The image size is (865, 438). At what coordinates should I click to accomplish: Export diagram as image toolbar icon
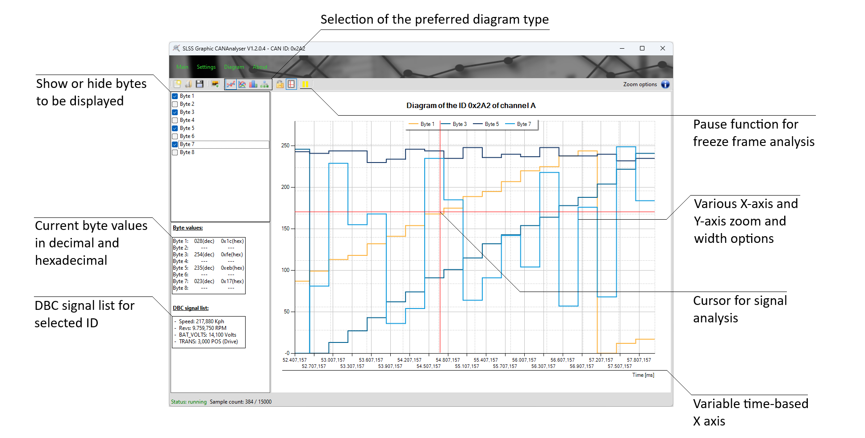coord(216,84)
